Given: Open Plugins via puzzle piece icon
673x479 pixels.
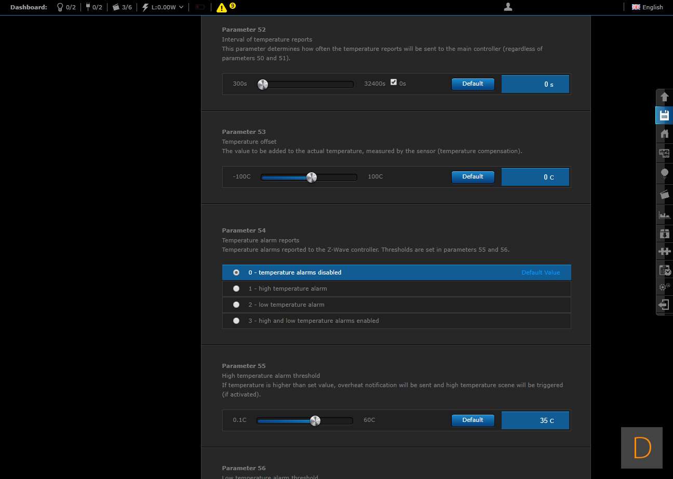Looking at the screenshot, I should pos(664,251).
